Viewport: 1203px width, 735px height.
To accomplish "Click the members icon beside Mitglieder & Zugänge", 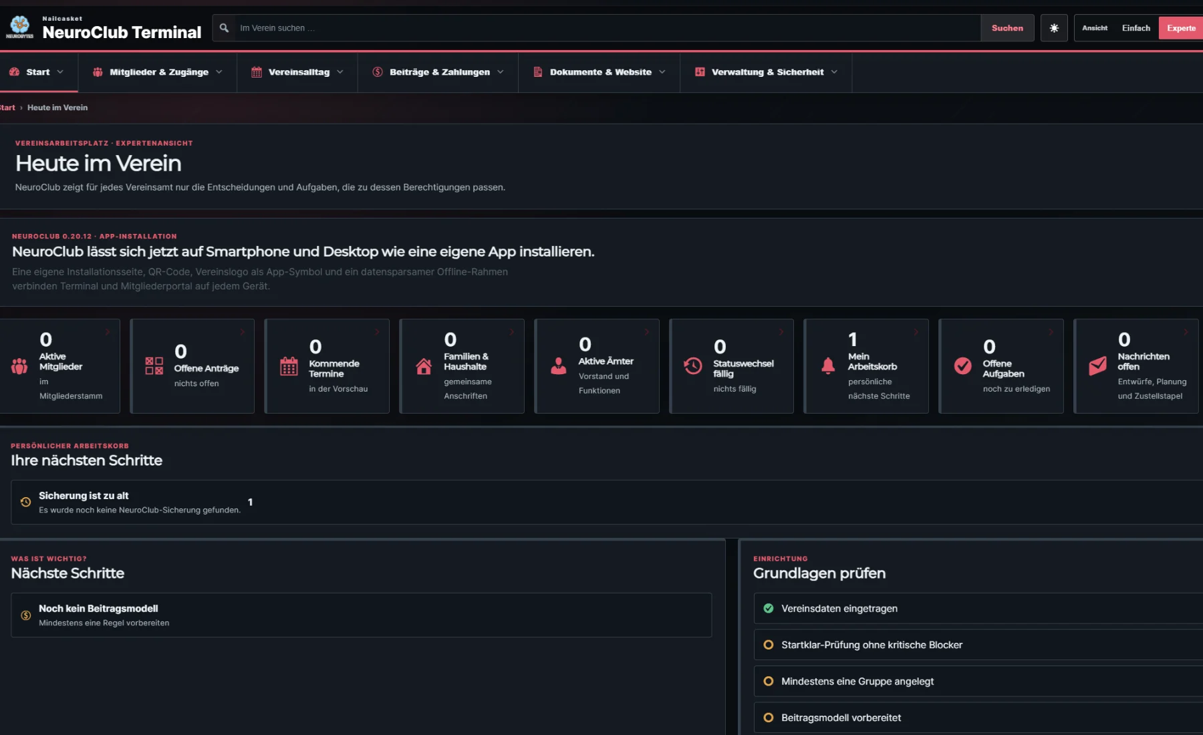I will tap(98, 72).
